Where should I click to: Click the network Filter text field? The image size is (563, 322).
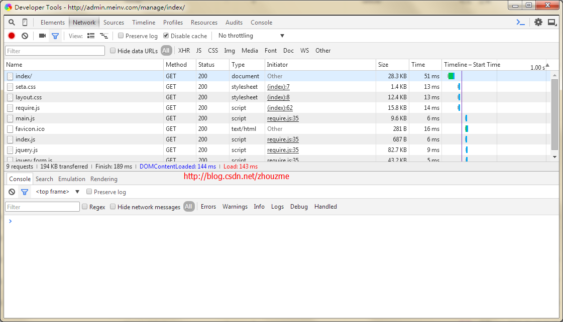[x=55, y=51]
